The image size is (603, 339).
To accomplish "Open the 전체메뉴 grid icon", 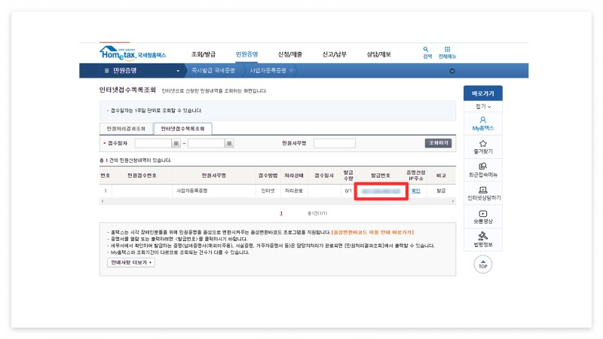I will coord(447,53).
